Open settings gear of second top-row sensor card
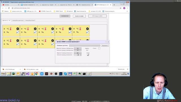This screenshot has height=102, width=181. tap(35, 29)
